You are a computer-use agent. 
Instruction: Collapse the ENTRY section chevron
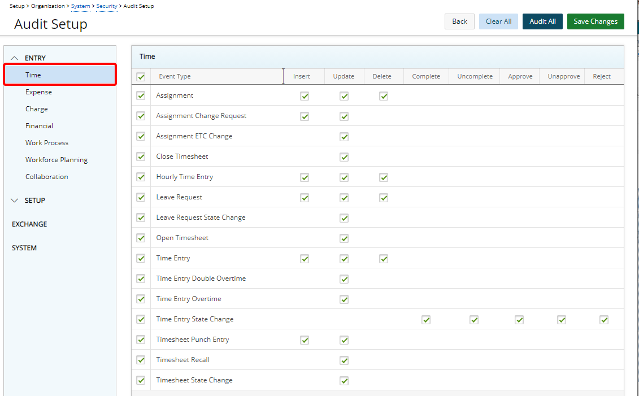click(x=15, y=58)
